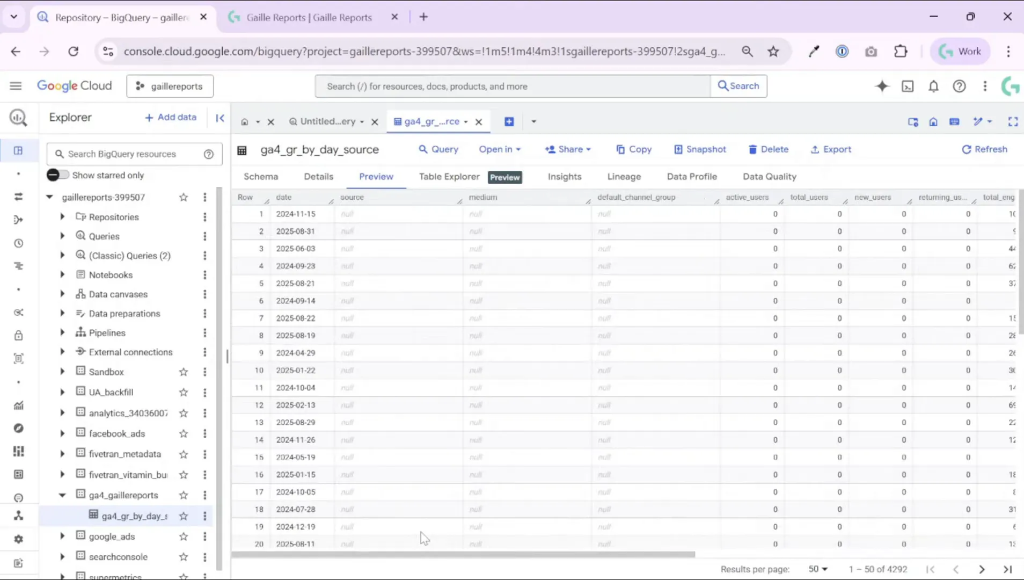Open job history from the left sidebar
Screen dimensions: 1024x580
click(18, 243)
